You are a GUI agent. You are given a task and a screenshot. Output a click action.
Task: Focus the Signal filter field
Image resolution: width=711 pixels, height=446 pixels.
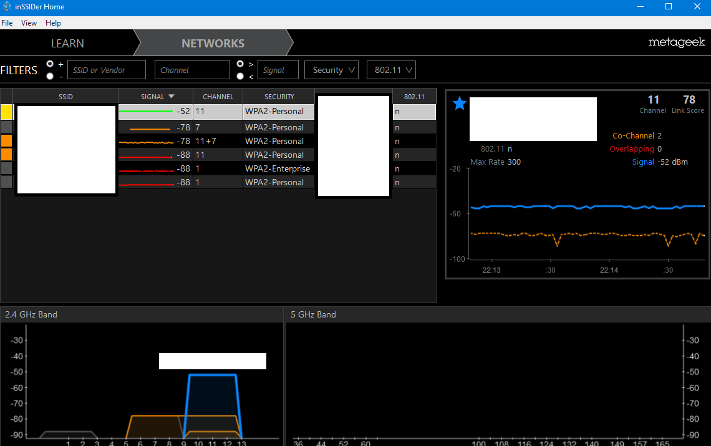[x=278, y=70]
